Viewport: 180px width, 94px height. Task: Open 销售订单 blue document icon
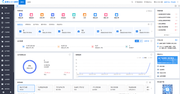point(116,15)
